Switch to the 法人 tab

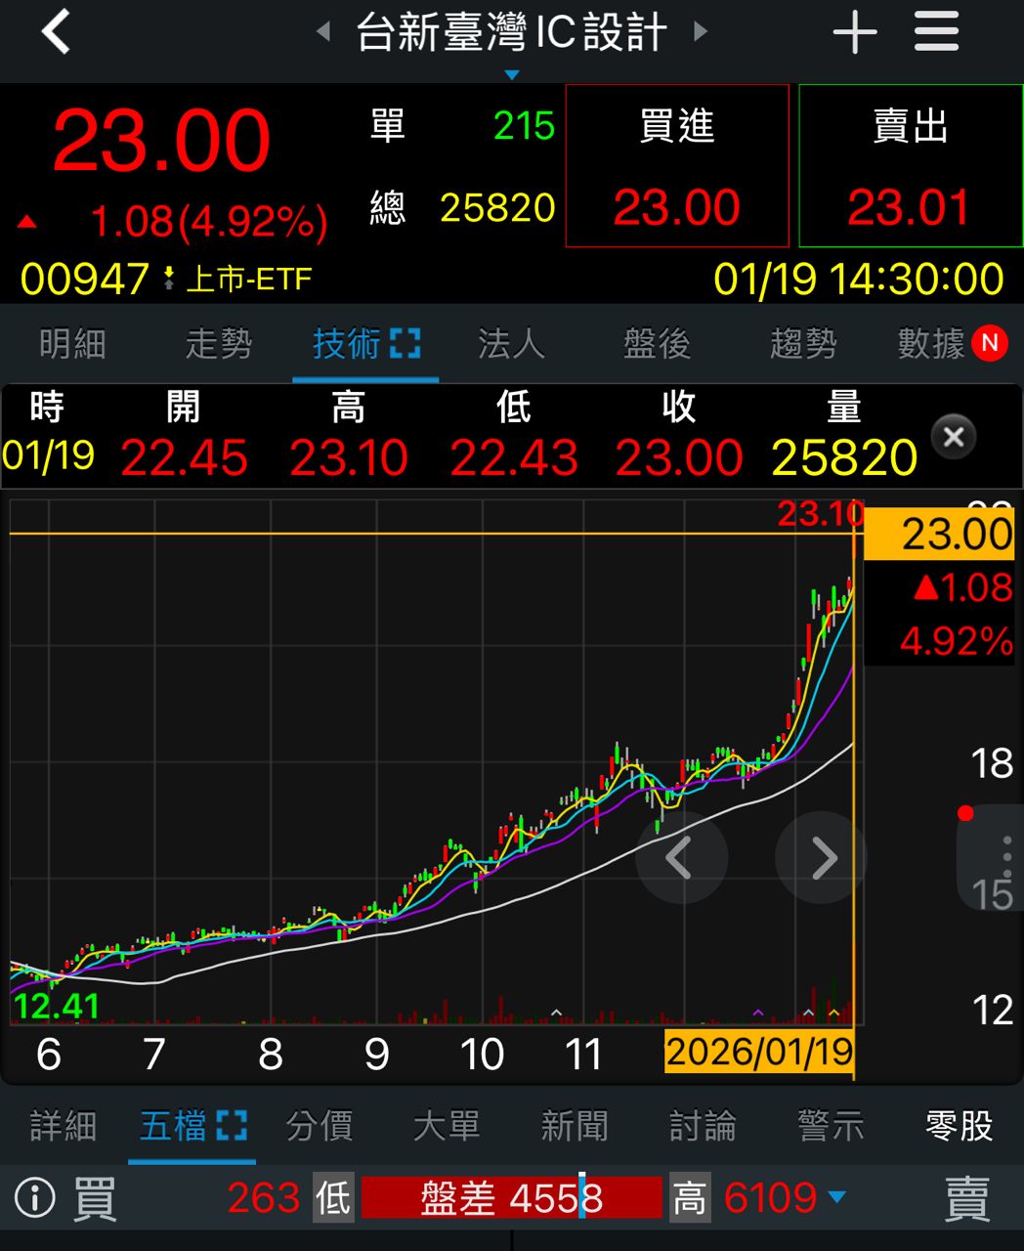coord(510,344)
